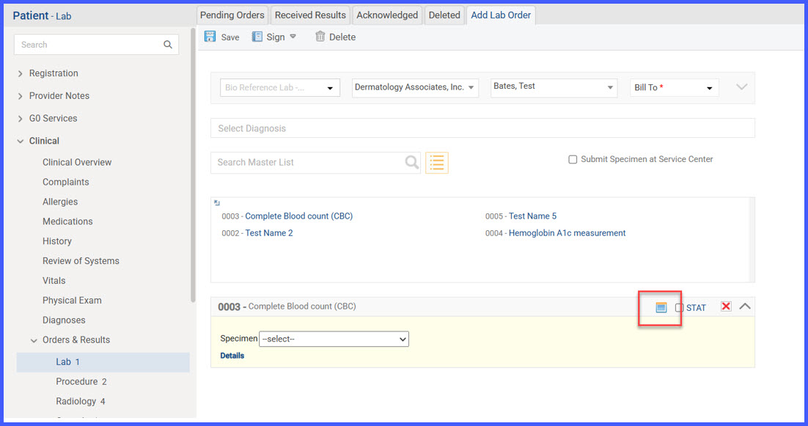Select Hemoglobin A1c measurement link
The height and width of the screenshot is (426, 808).
(x=567, y=233)
